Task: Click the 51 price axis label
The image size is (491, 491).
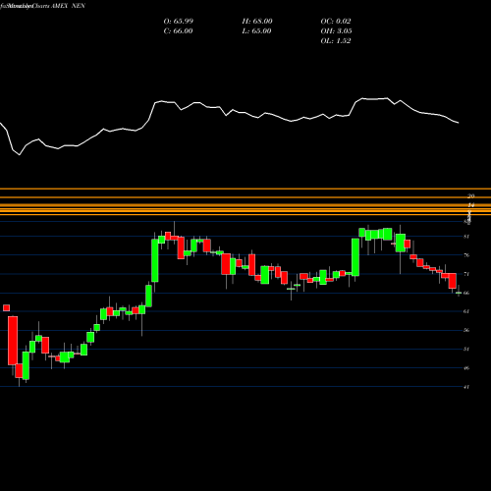Action: coord(466,349)
